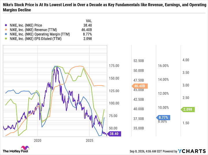Click the legend value 8.77%
The width and height of the screenshot is (208, 155).
(x=87, y=34)
